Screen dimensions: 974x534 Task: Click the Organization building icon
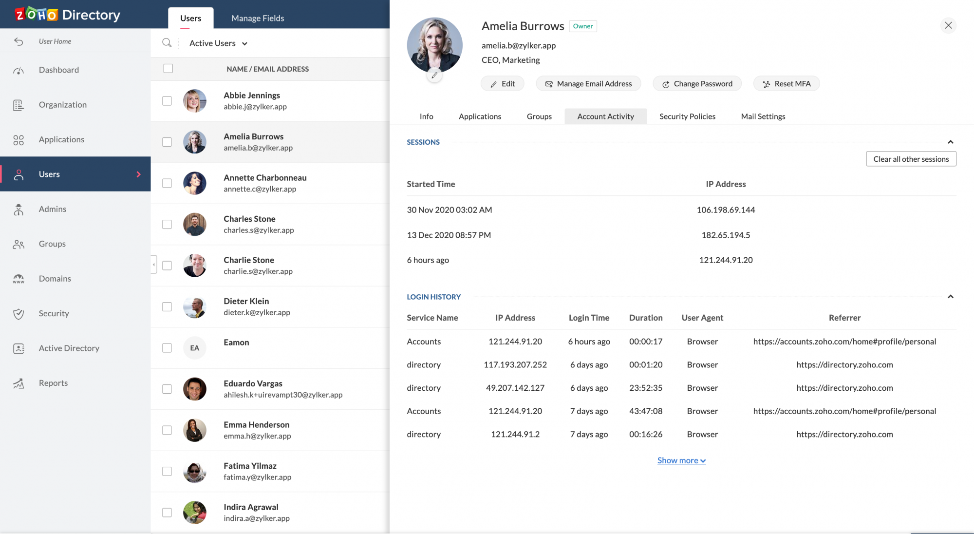click(19, 105)
